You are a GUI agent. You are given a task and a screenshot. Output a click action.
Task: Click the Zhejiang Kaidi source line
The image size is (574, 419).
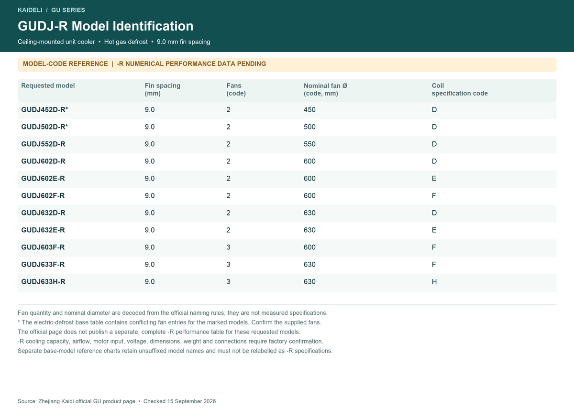pos(117,401)
